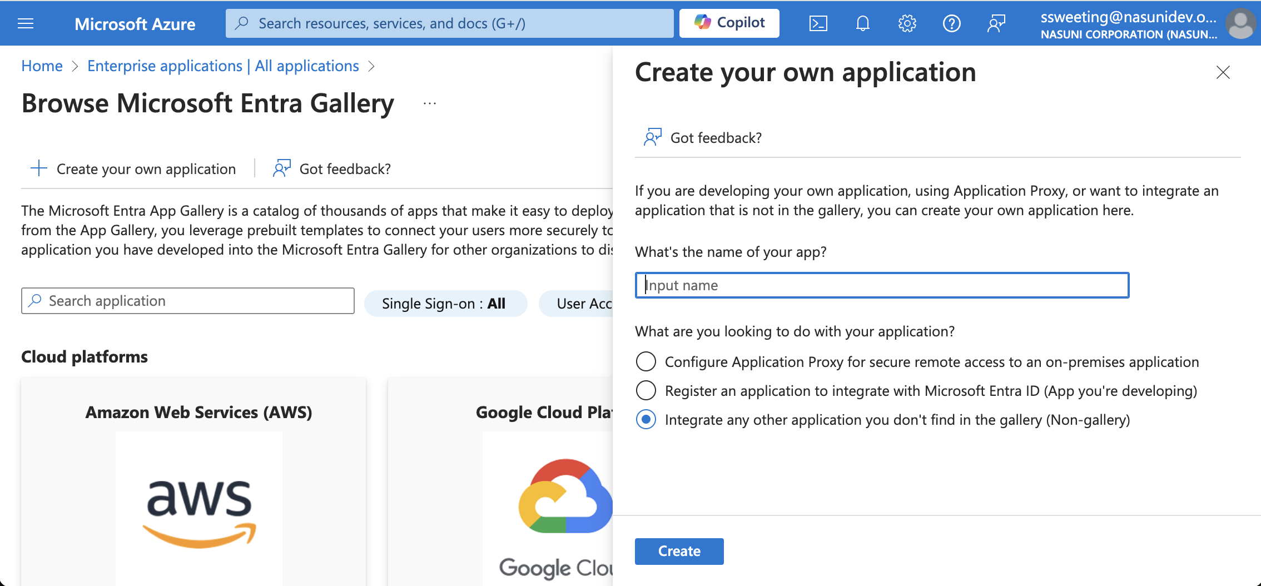The width and height of the screenshot is (1261, 586).
Task: Open the Help question mark menu
Action: click(x=951, y=23)
